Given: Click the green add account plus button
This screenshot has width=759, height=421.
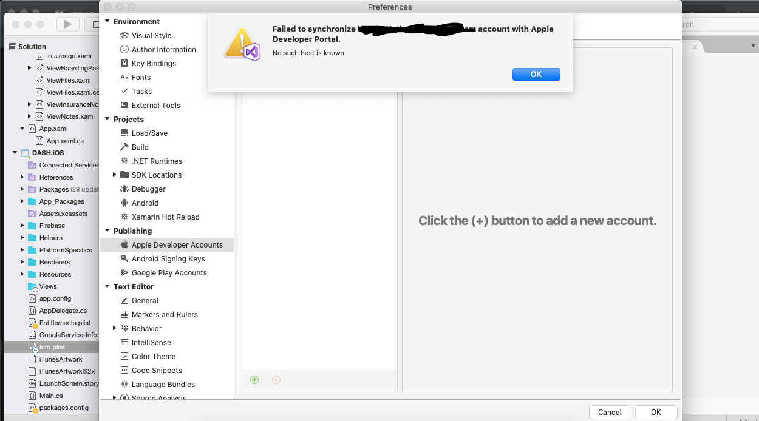Looking at the screenshot, I should (254, 380).
